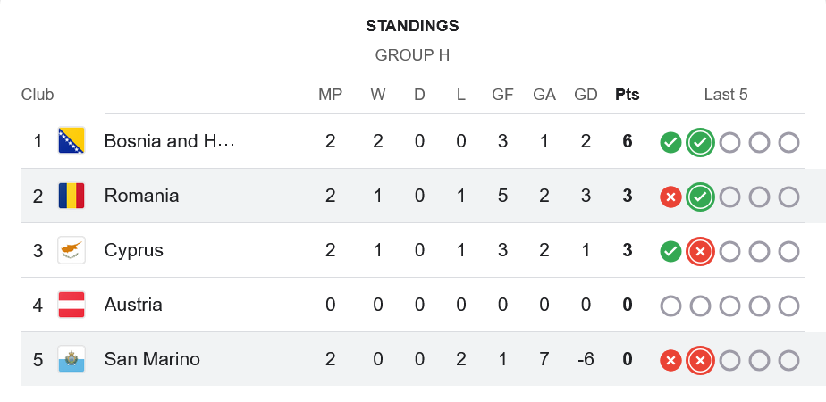Open the Romania team link
The height and width of the screenshot is (402, 826).
tap(141, 196)
